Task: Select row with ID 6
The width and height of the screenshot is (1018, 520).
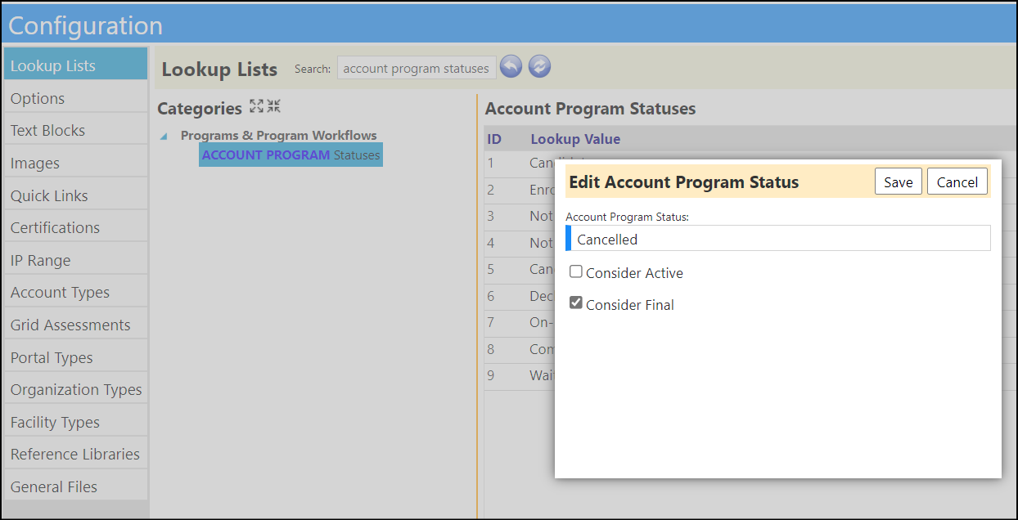Action: click(x=519, y=296)
